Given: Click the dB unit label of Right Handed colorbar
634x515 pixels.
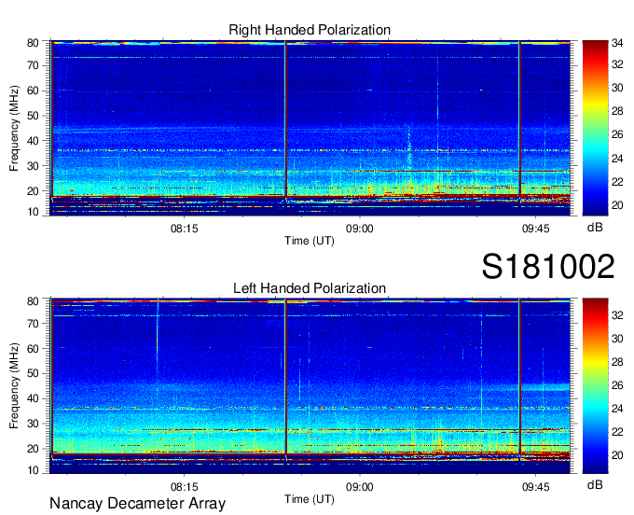Looking at the screenshot, I should pos(595,228).
